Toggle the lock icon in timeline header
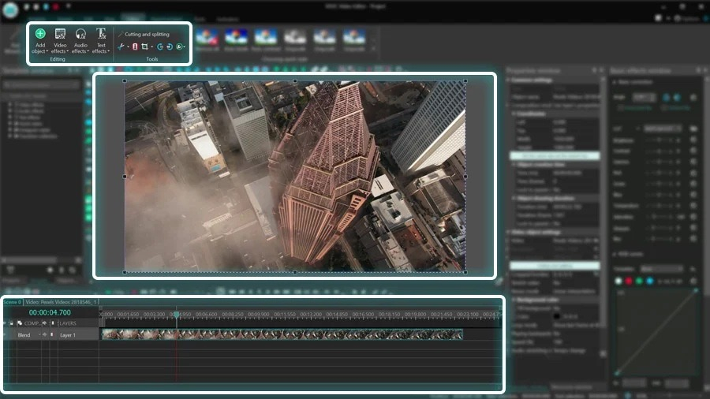710x399 pixels. 11,323
